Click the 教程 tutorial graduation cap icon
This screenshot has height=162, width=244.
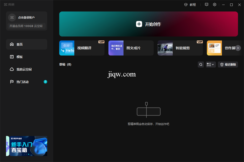[x=186, y=4]
